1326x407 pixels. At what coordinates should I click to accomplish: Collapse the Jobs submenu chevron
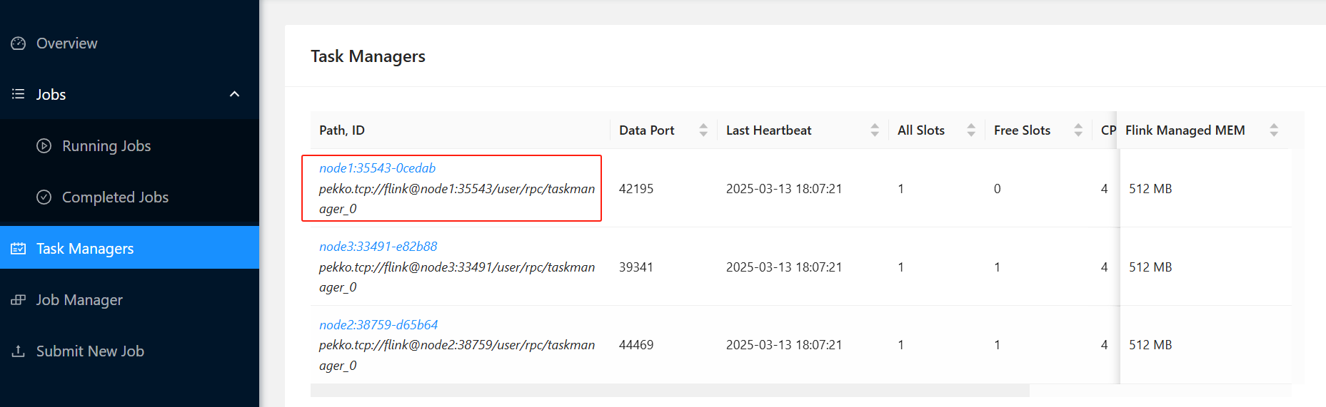coord(234,94)
